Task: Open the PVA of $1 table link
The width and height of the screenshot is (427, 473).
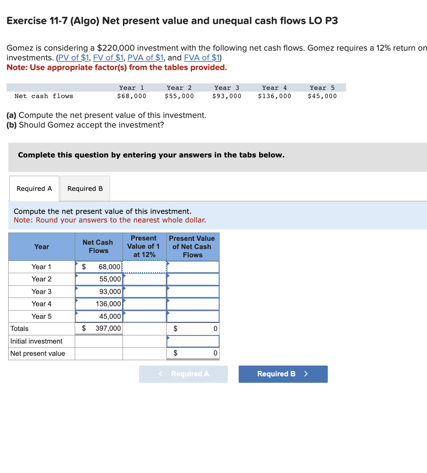Action: (x=146, y=58)
